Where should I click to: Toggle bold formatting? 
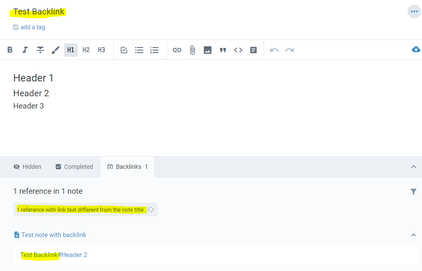[10, 50]
